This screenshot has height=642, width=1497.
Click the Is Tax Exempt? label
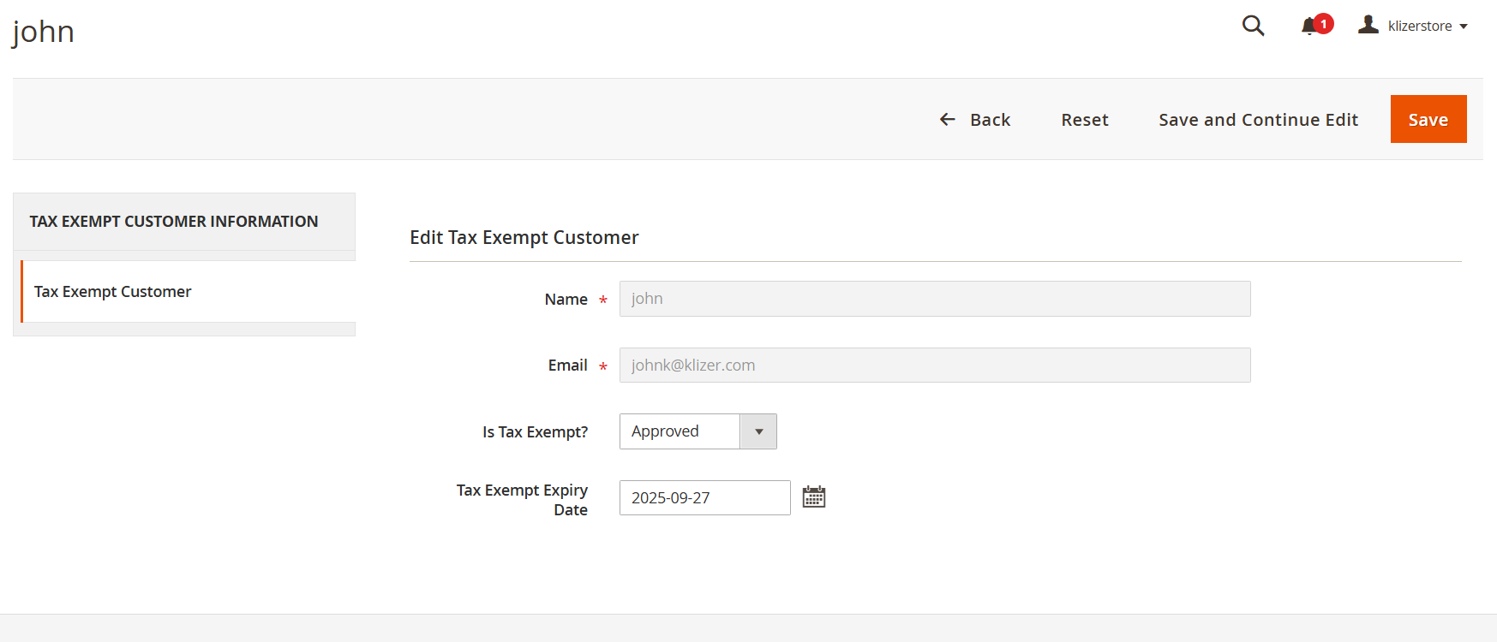[x=535, y=432]
